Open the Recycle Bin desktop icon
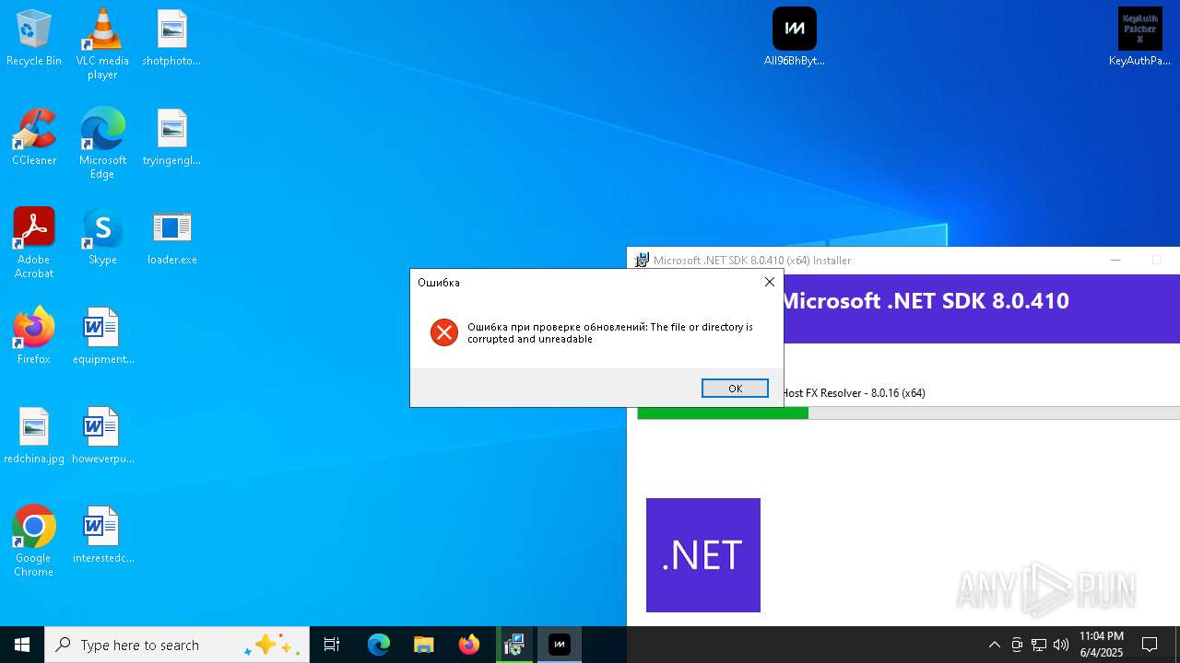1180x663 pixels. point(34,39)
